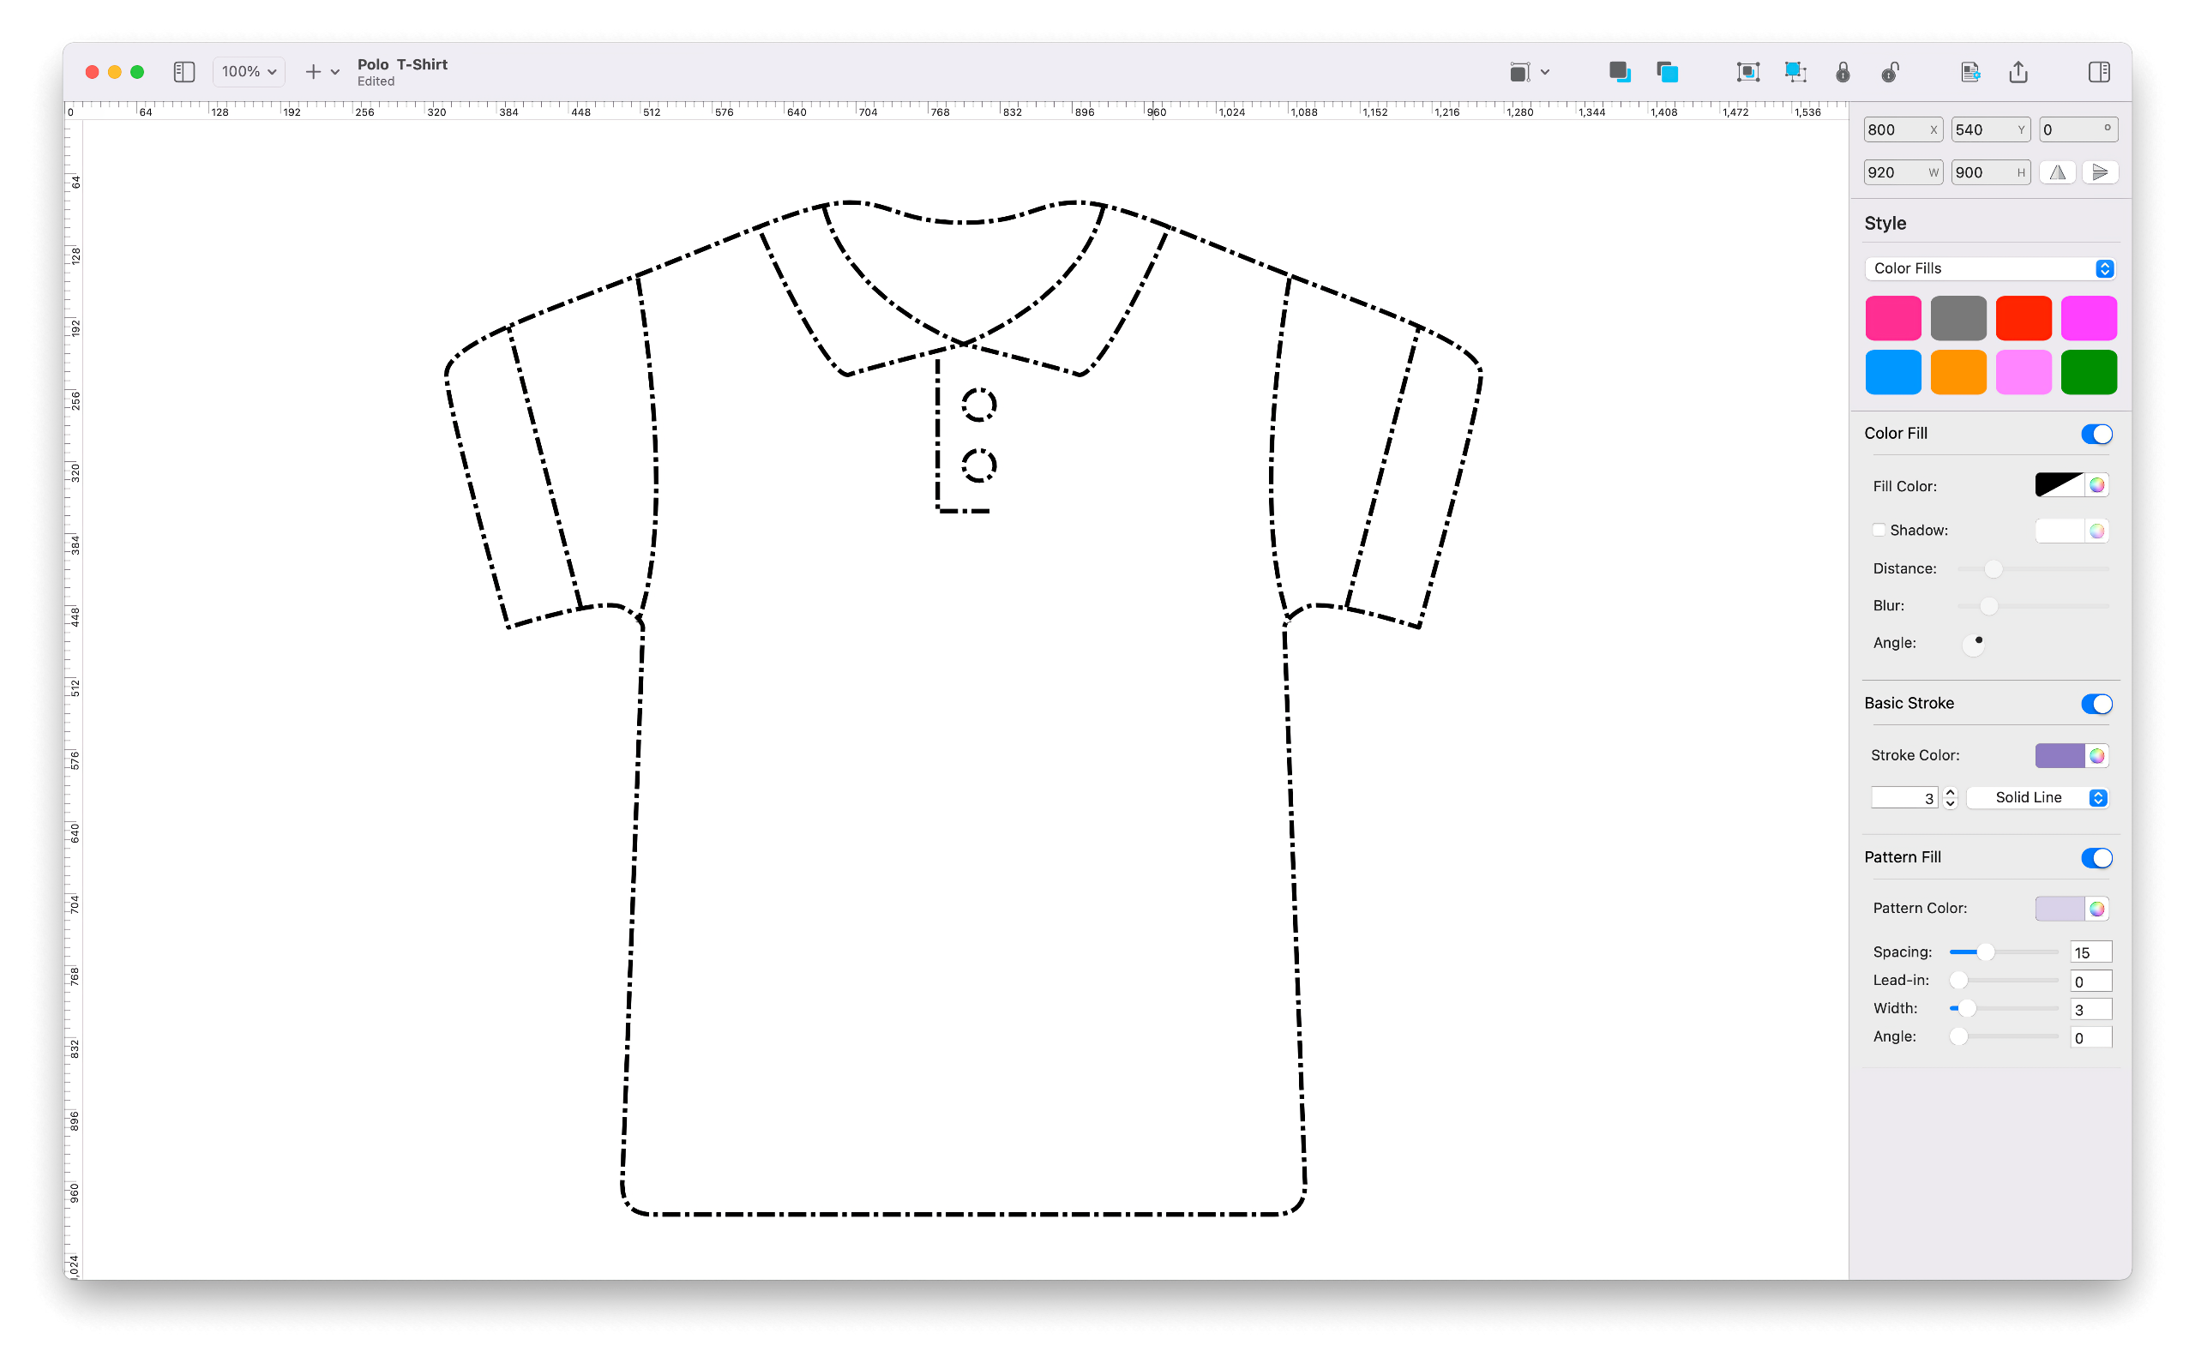The image size is (2195, 1363).
Task: Click the shape corner style tool icon
Action: [x=1520, y=72]
